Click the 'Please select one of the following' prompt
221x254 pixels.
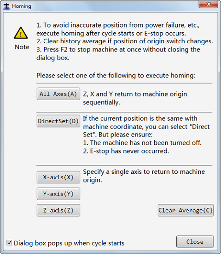click(116, 76)
